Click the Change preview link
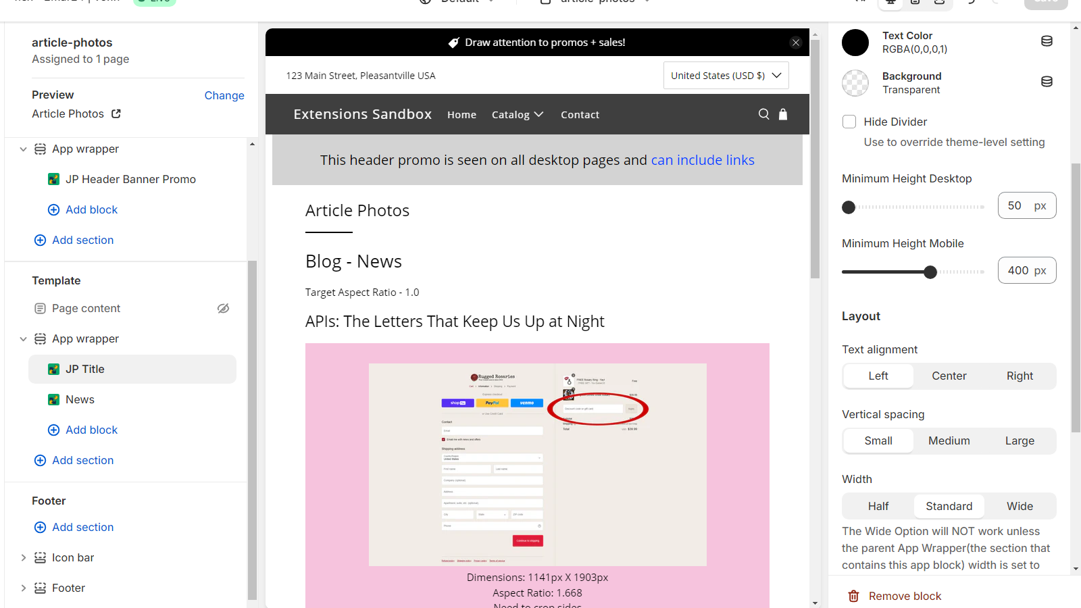The height and width of the screenshot is (608, 1081). 224,95
